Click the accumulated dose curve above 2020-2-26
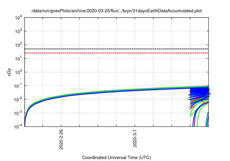Screen dimensions: 230x161 61,96
